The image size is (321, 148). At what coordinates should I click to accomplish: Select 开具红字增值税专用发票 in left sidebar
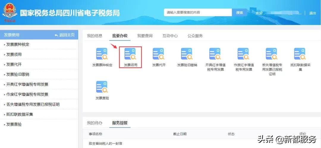click(39, 85)
